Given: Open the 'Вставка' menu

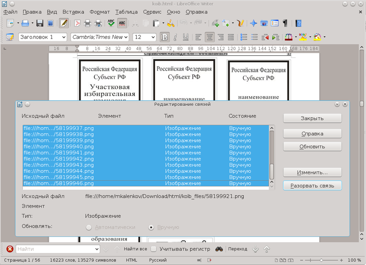Looking at the screenshot, I should point(73,12).
